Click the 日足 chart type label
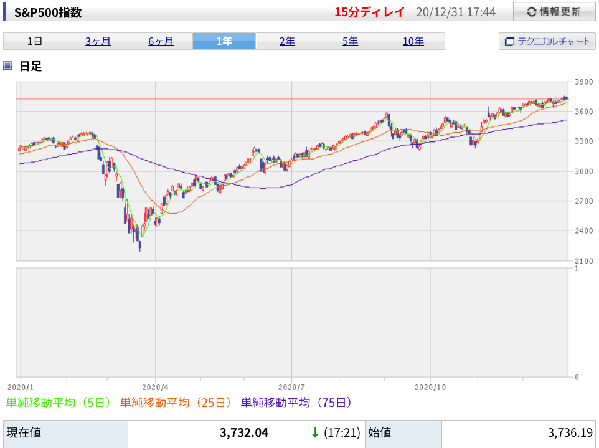Screen dimensions: 599x448 click(31, 66)
